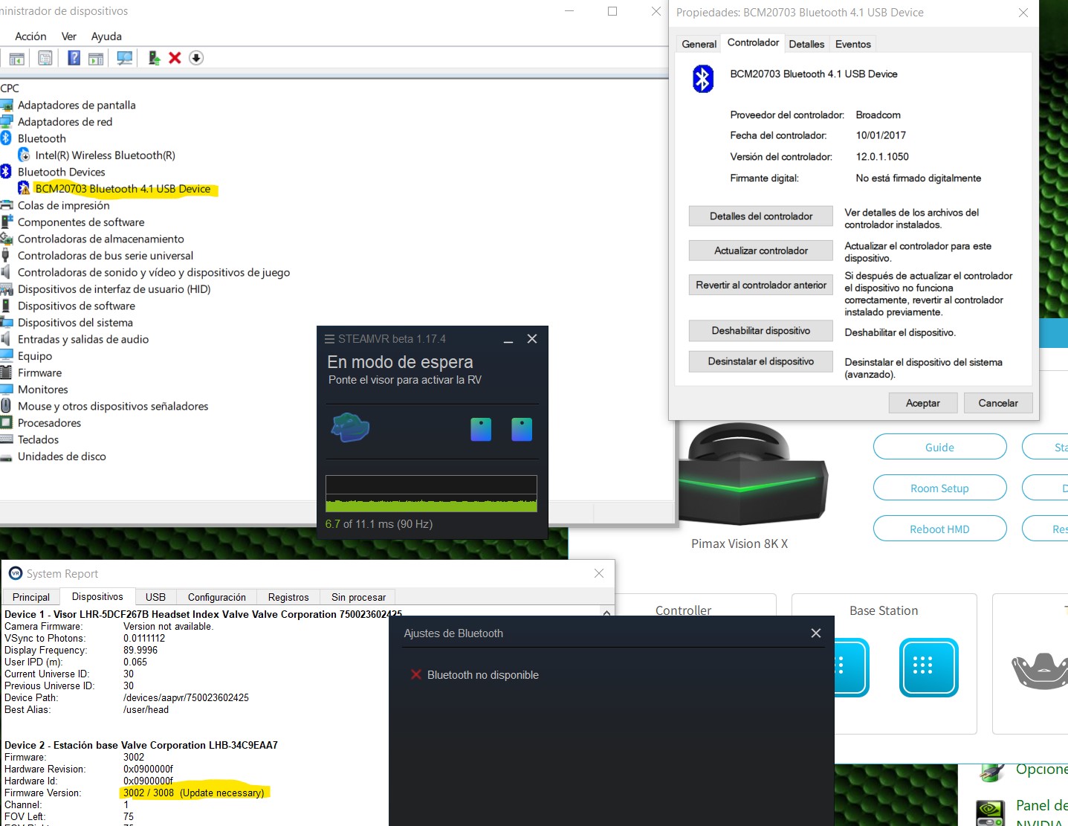Select Entradas y salidas de audio
The image size is (1068, 826).
pyautogui.click(x=83, y=339)
